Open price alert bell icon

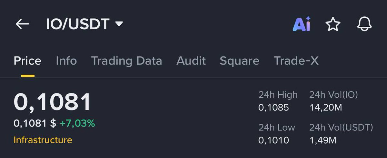(364, 24)
